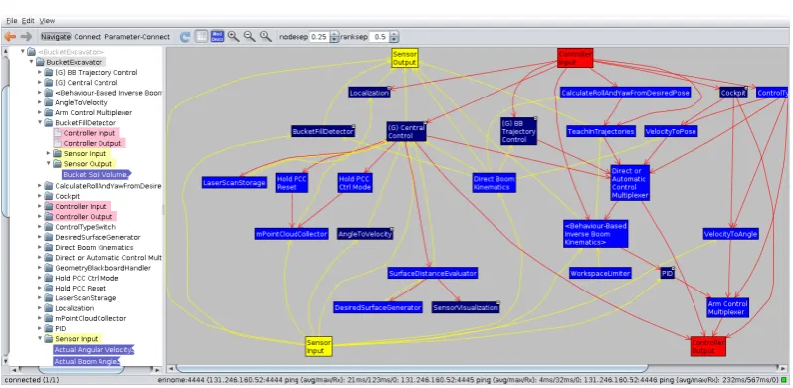
Task: Click the VelocityToAngle graph node
Action: pyautogui.click(x=730, y=234)
